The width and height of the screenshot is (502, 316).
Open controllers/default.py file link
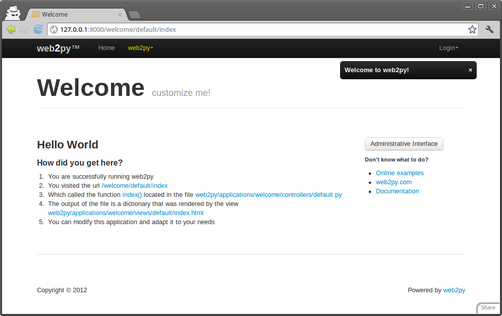269,194
